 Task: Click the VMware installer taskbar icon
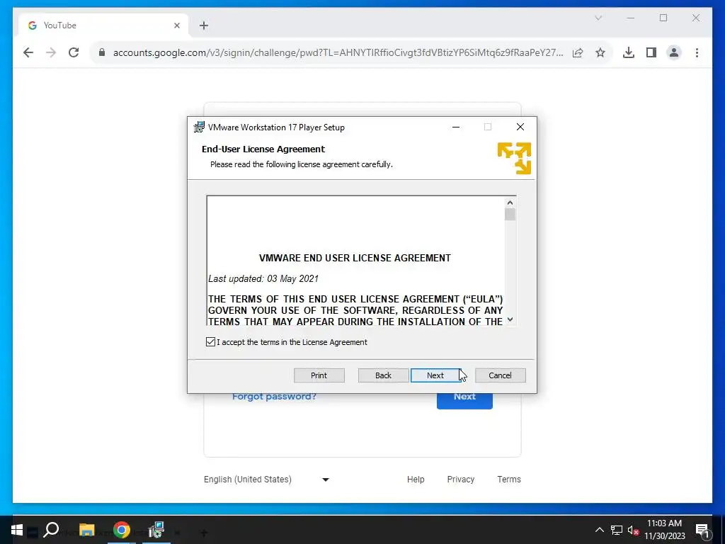click(x=156, y=530)
